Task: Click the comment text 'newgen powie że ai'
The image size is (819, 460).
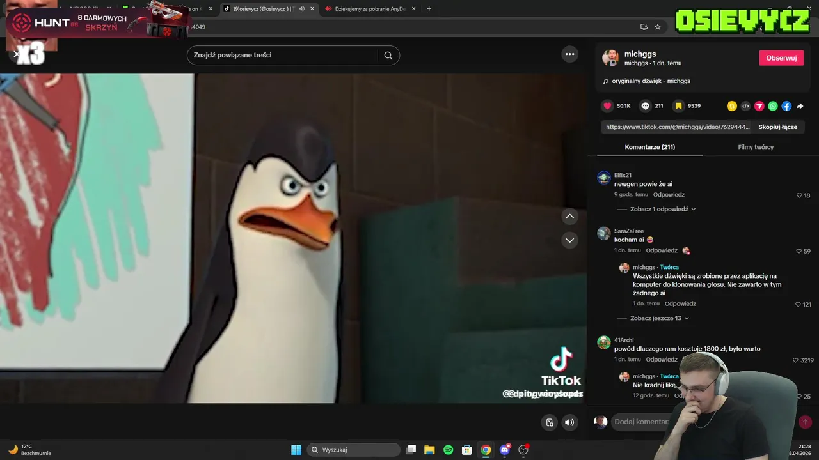Action: (x=643, y=184)
